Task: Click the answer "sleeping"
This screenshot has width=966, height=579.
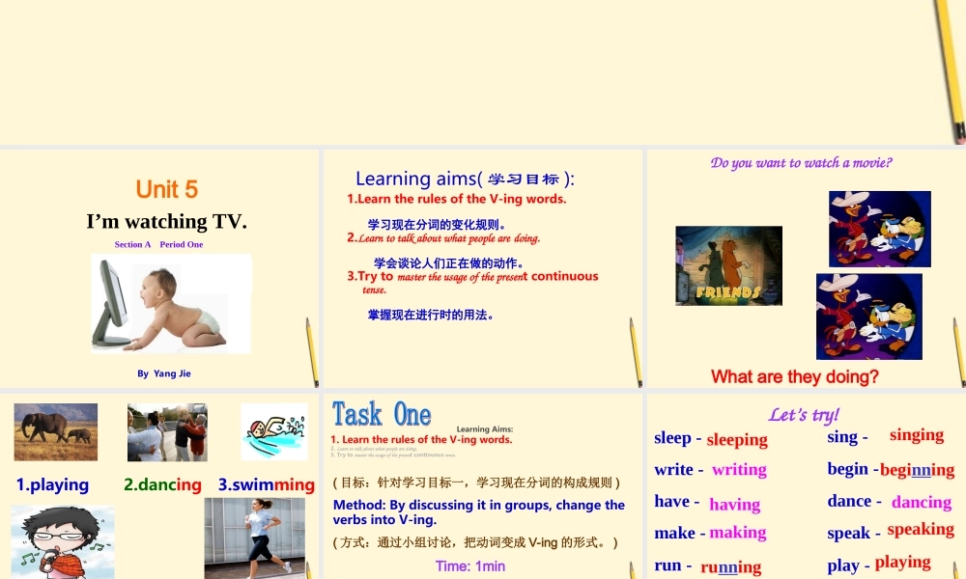Action: [x=737, y=440]
